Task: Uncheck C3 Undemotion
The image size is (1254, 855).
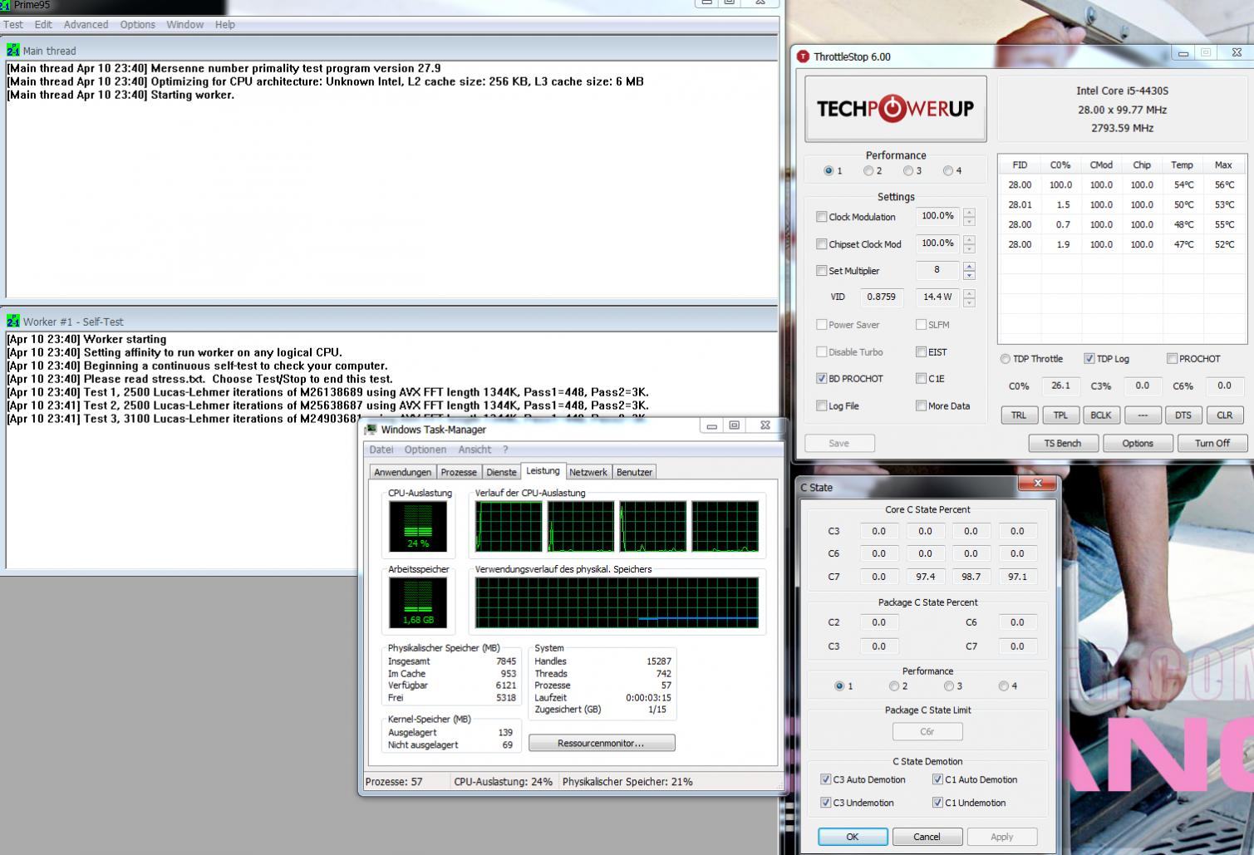Action: pyautogui.click(x=825, y=803)
